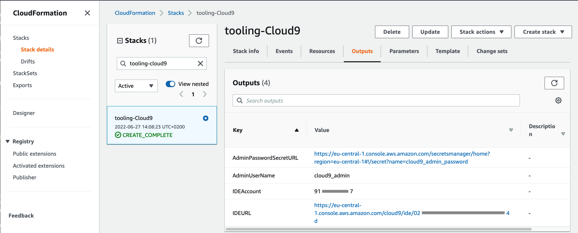
Task: Click the Delete stack button
Action: [x=392, y=32]
